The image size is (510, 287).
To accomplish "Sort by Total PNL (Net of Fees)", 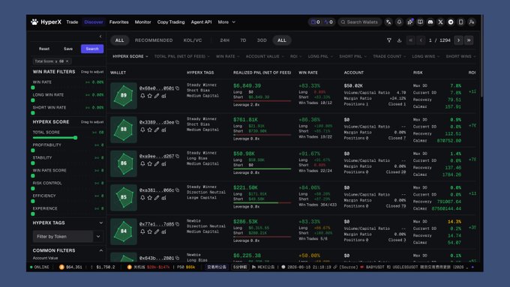I will tap(181, 56).
